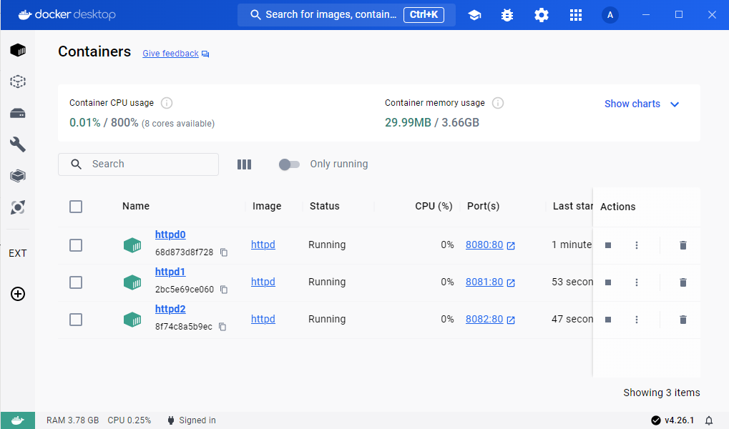The height and width of the screenshot is (429, 729).
Task: Open the Containers view in sidebar
Action: 18,50
